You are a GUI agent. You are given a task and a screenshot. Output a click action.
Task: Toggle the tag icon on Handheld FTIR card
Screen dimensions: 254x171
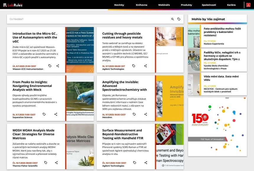[134, 162]
